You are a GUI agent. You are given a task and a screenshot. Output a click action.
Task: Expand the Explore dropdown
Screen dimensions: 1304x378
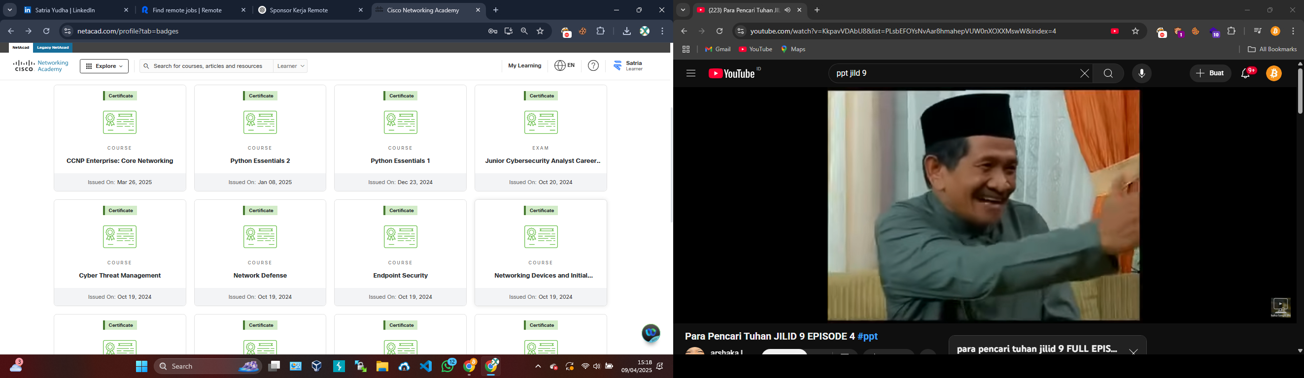click(104, 66)
